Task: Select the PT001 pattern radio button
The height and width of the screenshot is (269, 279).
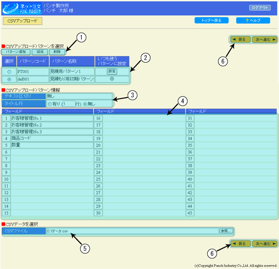Action: tap(9, 72)
